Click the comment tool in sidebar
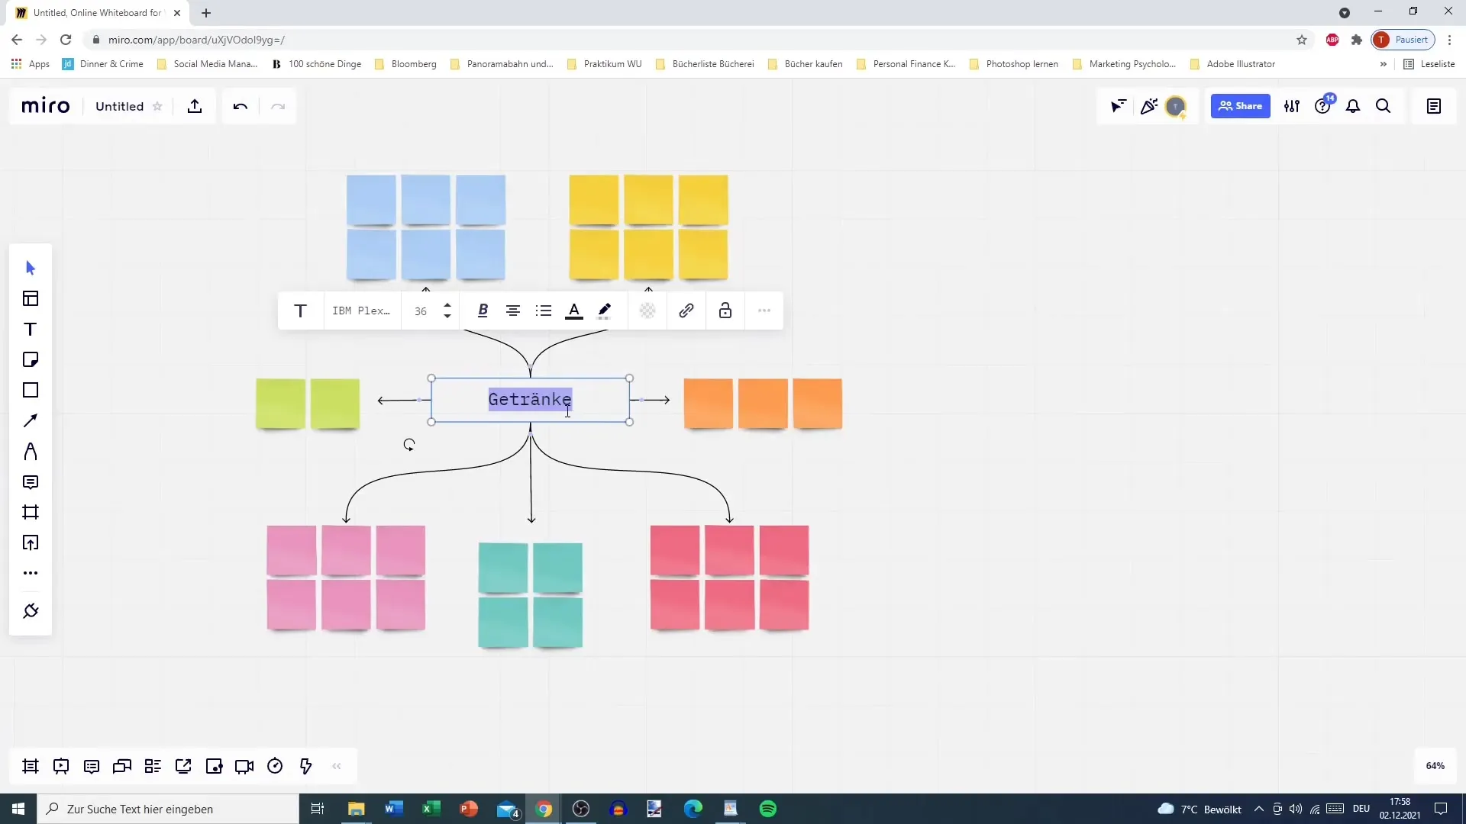 click(x=31, y=482)
